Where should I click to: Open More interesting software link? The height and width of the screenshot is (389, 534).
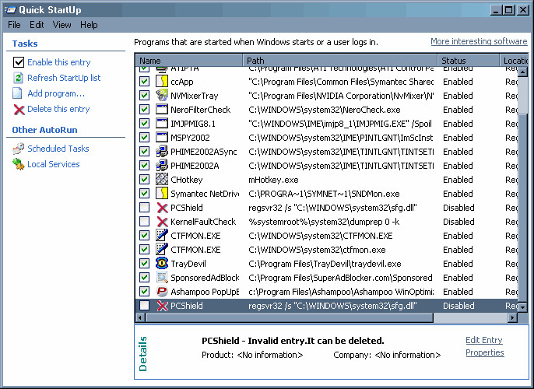point(479,41)
